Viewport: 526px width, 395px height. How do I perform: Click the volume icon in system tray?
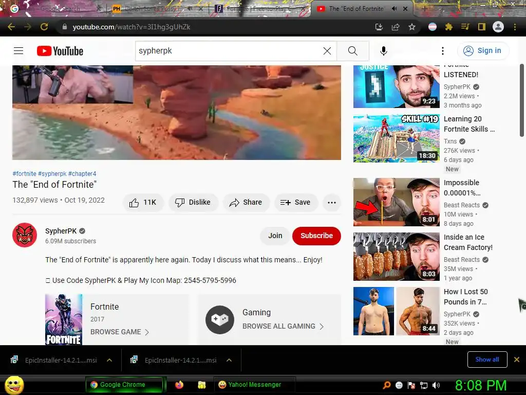tap(436, 385)
